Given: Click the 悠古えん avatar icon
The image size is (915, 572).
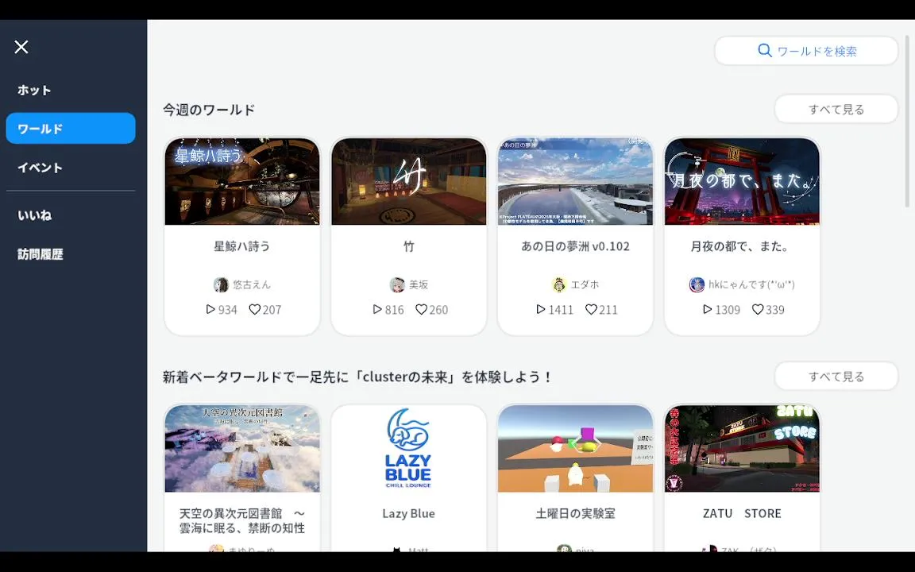Looking at the screenshot, I should (221, 285).
